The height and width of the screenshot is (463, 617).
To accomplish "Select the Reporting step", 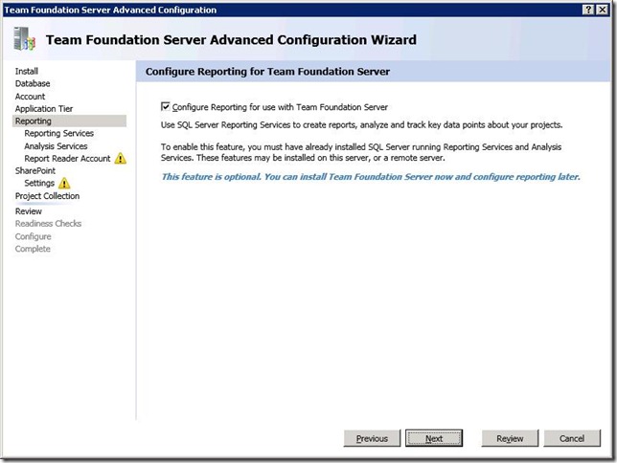I will click(34, 121).
